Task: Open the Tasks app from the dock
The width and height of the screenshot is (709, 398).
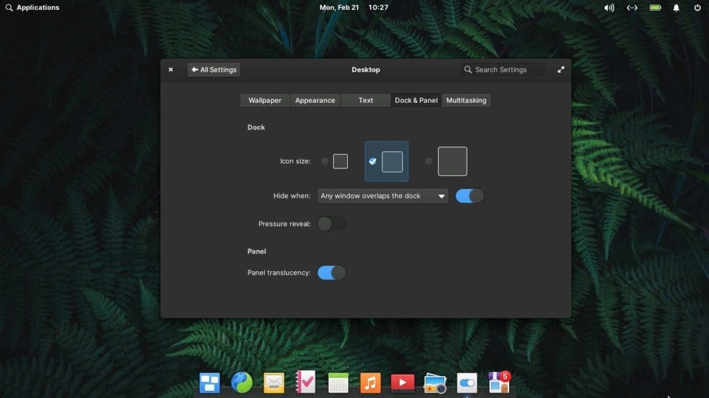Action: point(305,382)
